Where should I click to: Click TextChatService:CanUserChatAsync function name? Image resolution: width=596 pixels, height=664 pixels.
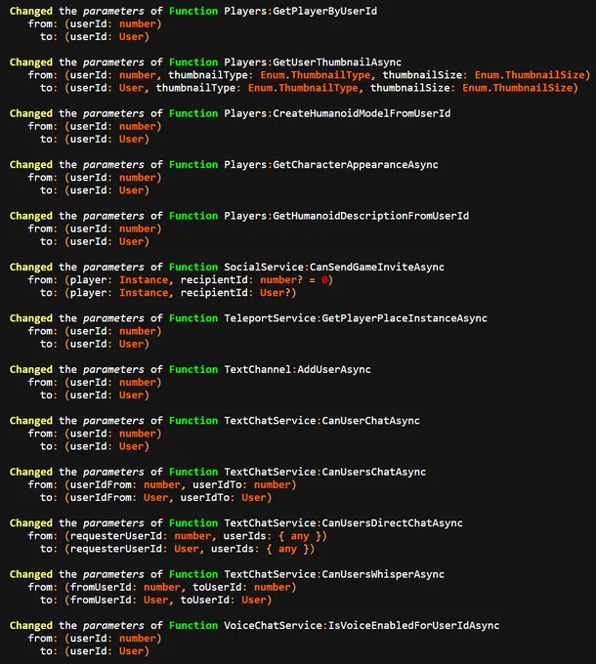point(321,421)
